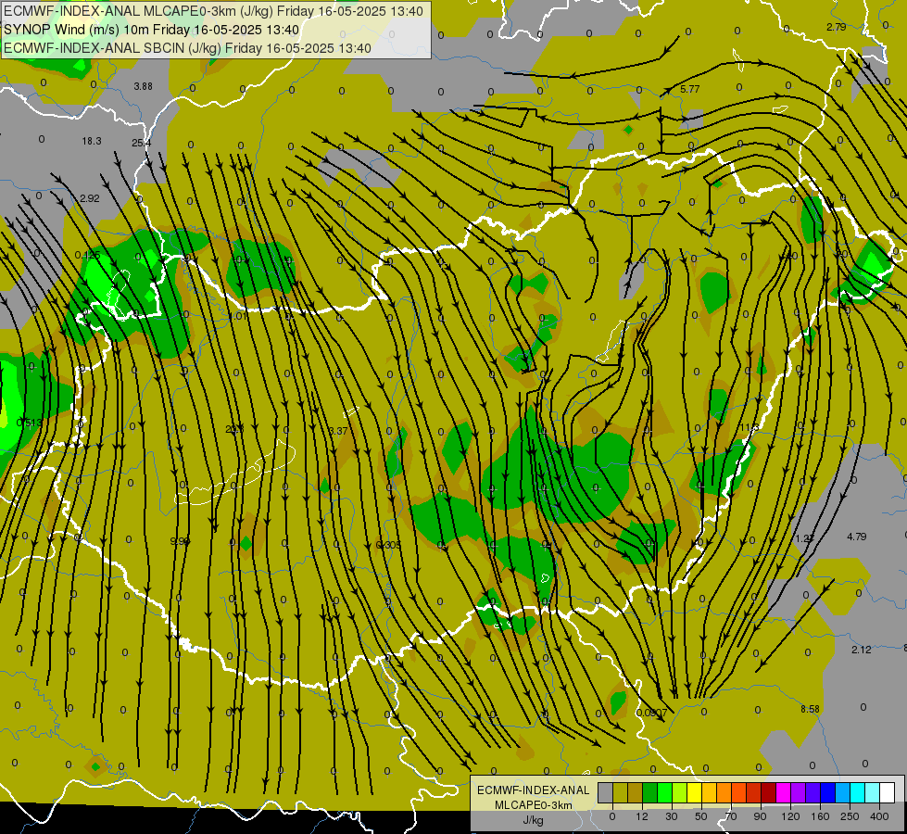Select the magenta swatch in the legend
The height and width of the screenshot is (834, 907).
coord(784,793)
